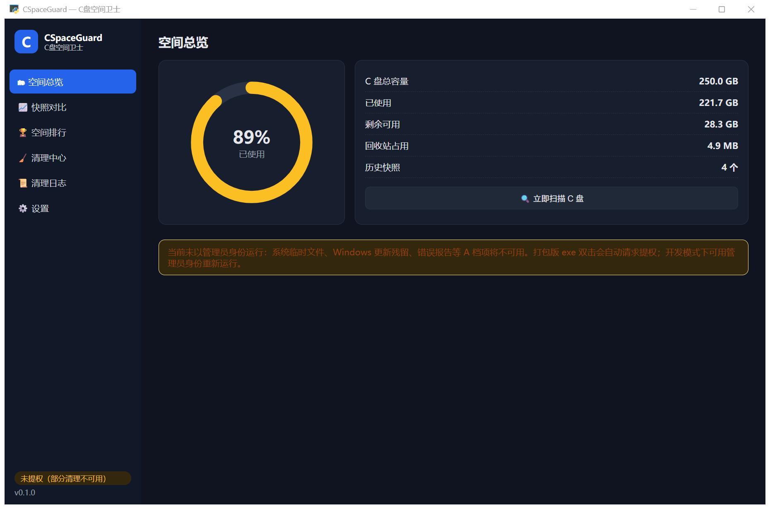Open the 清理日志 section

point(73,183)
